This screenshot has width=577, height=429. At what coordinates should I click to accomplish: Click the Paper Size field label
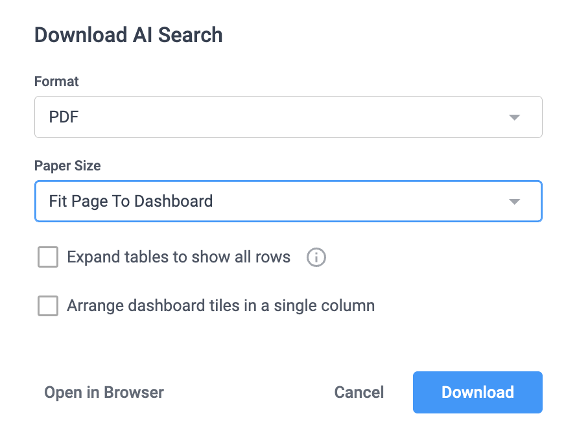point(67,166)
